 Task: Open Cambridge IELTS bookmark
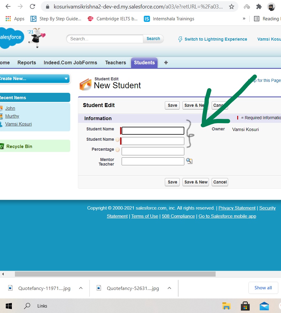click(x=113, y=19)
